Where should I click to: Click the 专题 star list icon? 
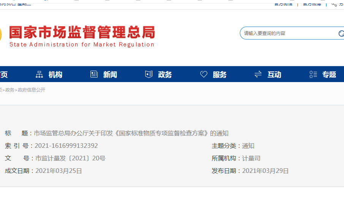click(313, 74)
